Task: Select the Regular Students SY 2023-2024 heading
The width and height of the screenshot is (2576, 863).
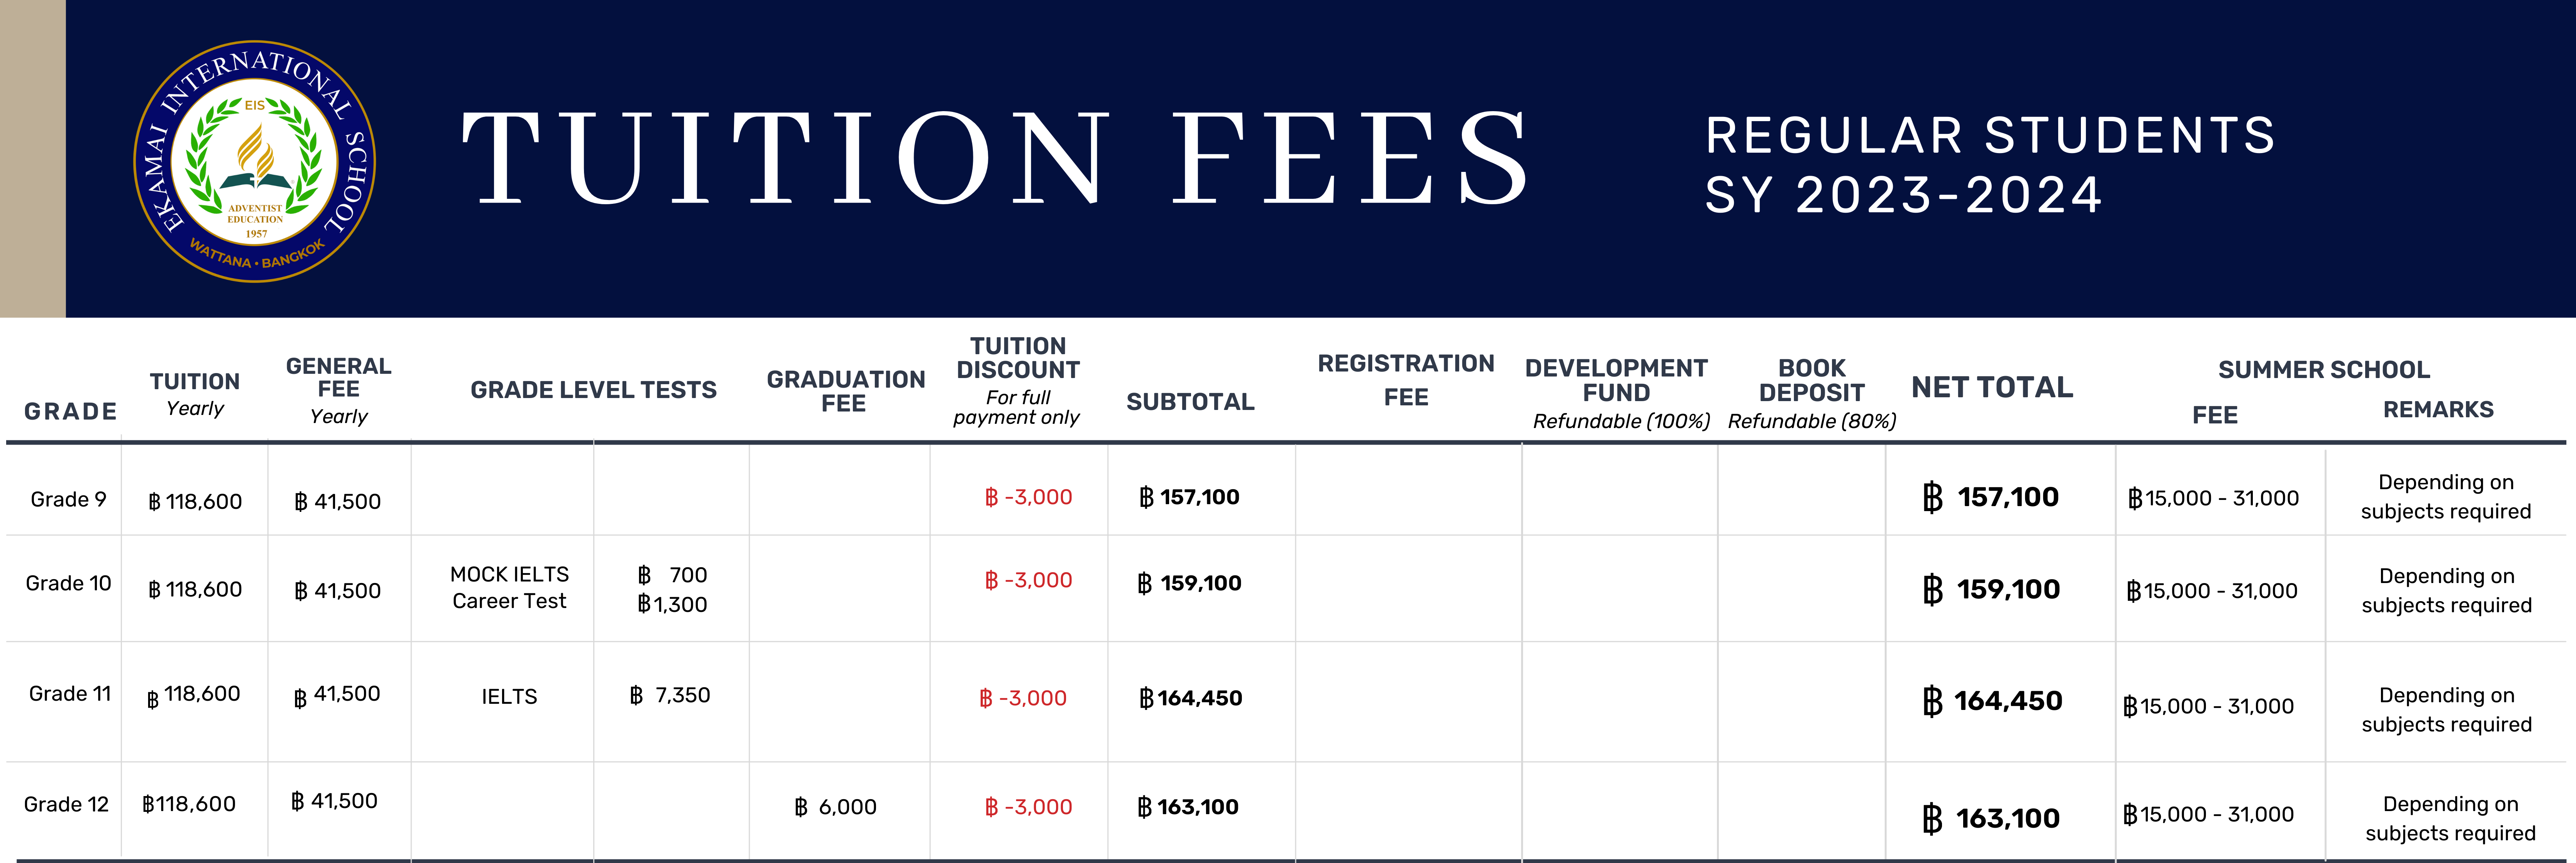Action: tap(1990, 165)
